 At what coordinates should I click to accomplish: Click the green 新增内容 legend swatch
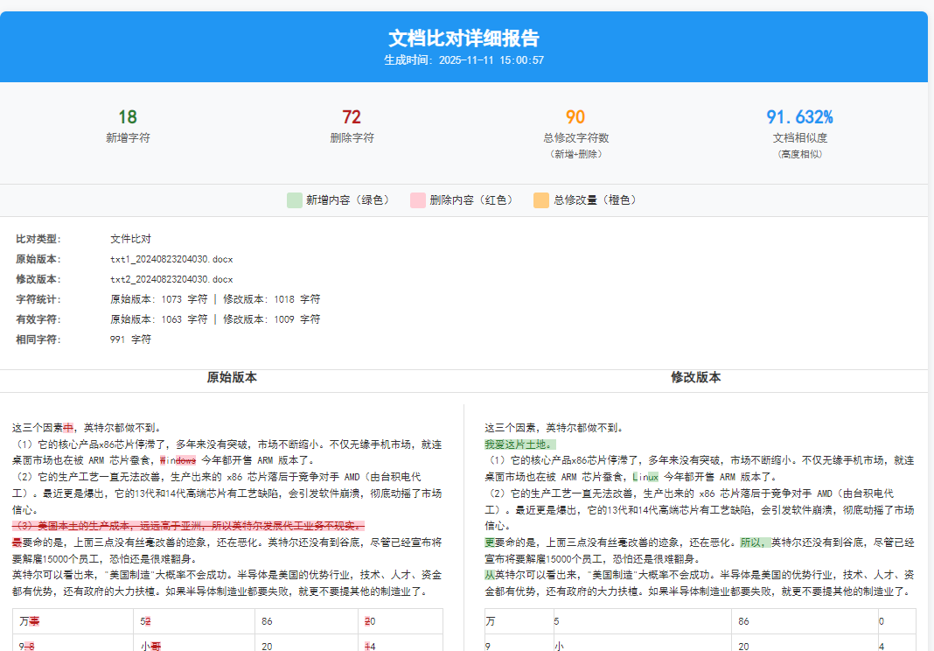tap(294, 200)
